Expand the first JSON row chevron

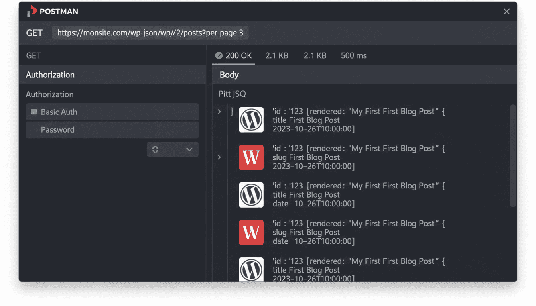(219, 112)
